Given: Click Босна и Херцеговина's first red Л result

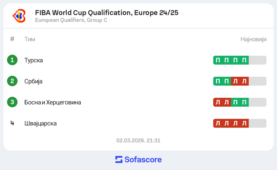Looking at the screenshot, I should (x=218, y=102).
